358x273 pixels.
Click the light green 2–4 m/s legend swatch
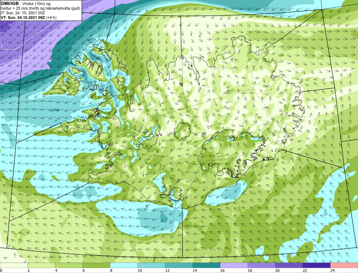[41, 265]
